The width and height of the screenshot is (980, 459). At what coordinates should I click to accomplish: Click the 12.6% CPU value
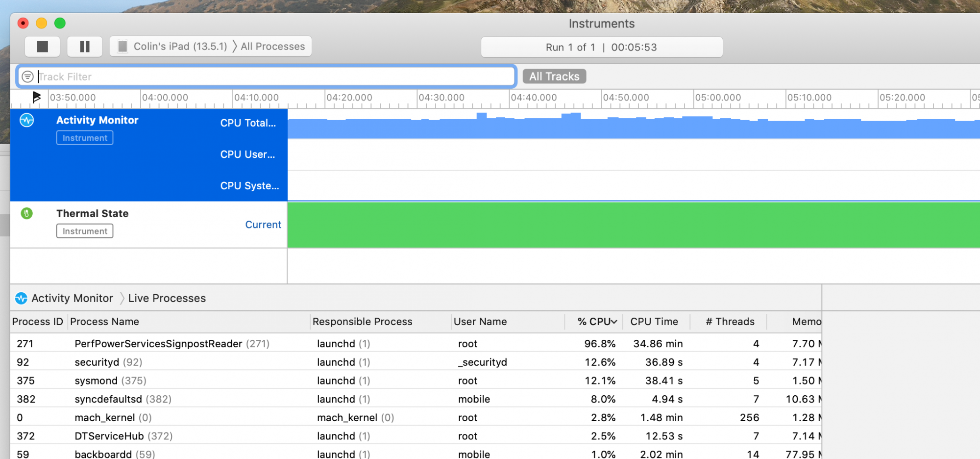[600, 362]
